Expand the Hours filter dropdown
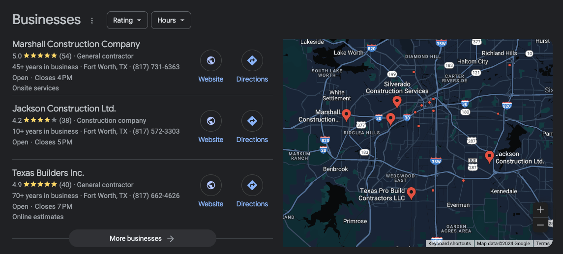The width and height of the screenshot is (563, 254). pyautogui.click(x=171, y=20)
